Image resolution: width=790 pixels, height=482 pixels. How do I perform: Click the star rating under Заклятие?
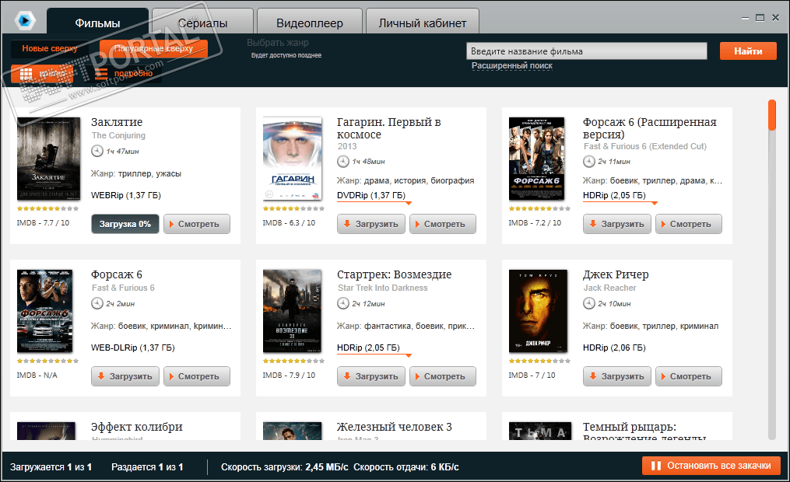click(47, 208)
